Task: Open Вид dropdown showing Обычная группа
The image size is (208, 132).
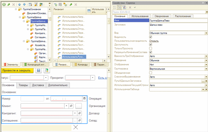Action: pyautogui.click(x=206, y=33)
